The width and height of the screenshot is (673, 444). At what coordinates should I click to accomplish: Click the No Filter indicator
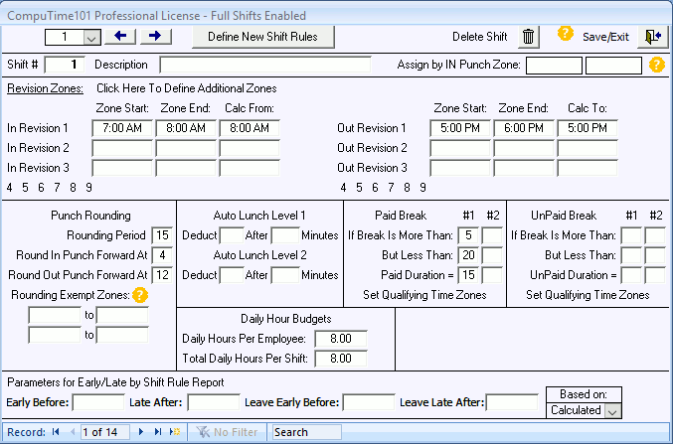pos(227,432)
